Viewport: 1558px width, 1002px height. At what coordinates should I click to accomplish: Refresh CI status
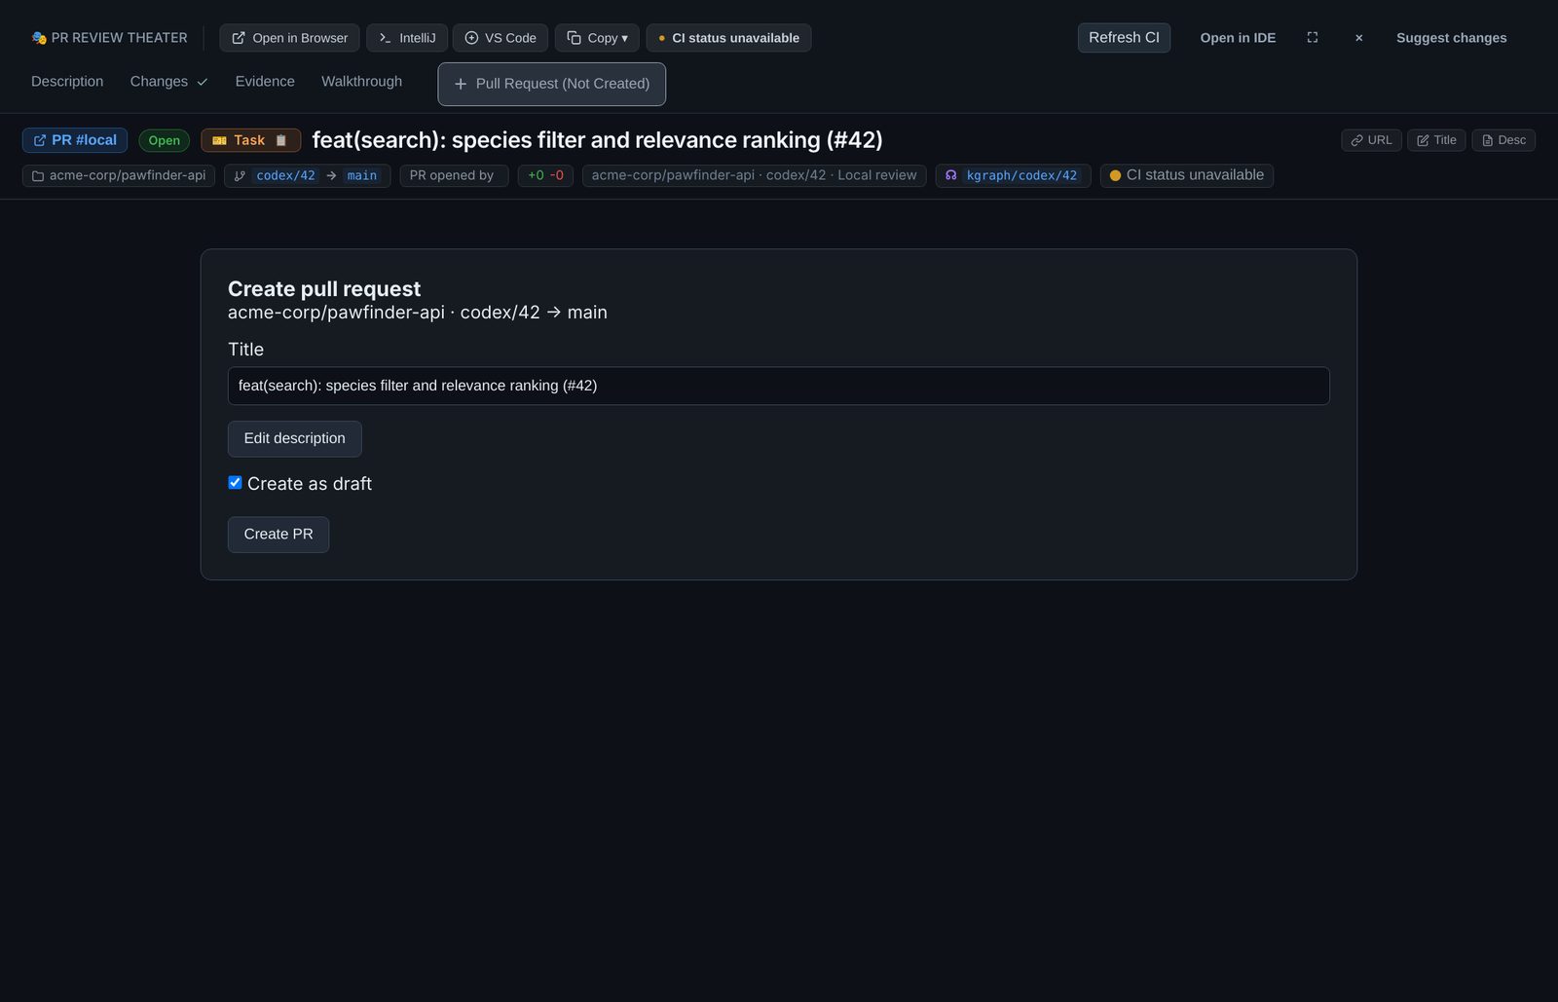[x=1124, y=38]
